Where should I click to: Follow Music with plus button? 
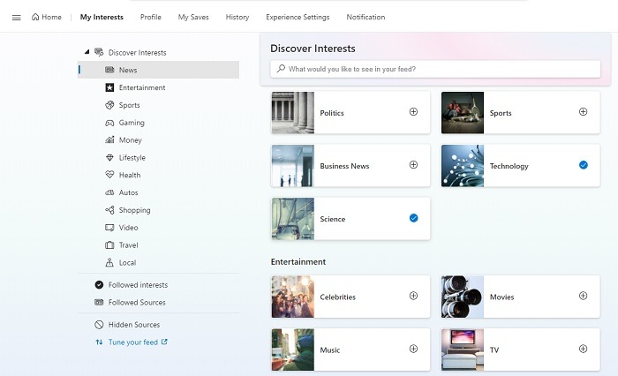pyautogui.click(x=413, y=349)
